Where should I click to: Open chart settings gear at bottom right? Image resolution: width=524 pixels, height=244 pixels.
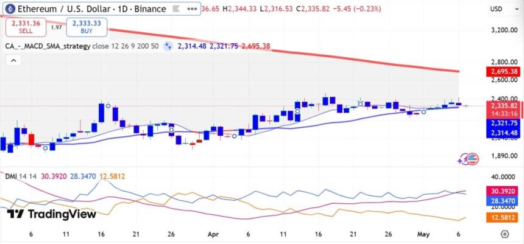(505, 234)
